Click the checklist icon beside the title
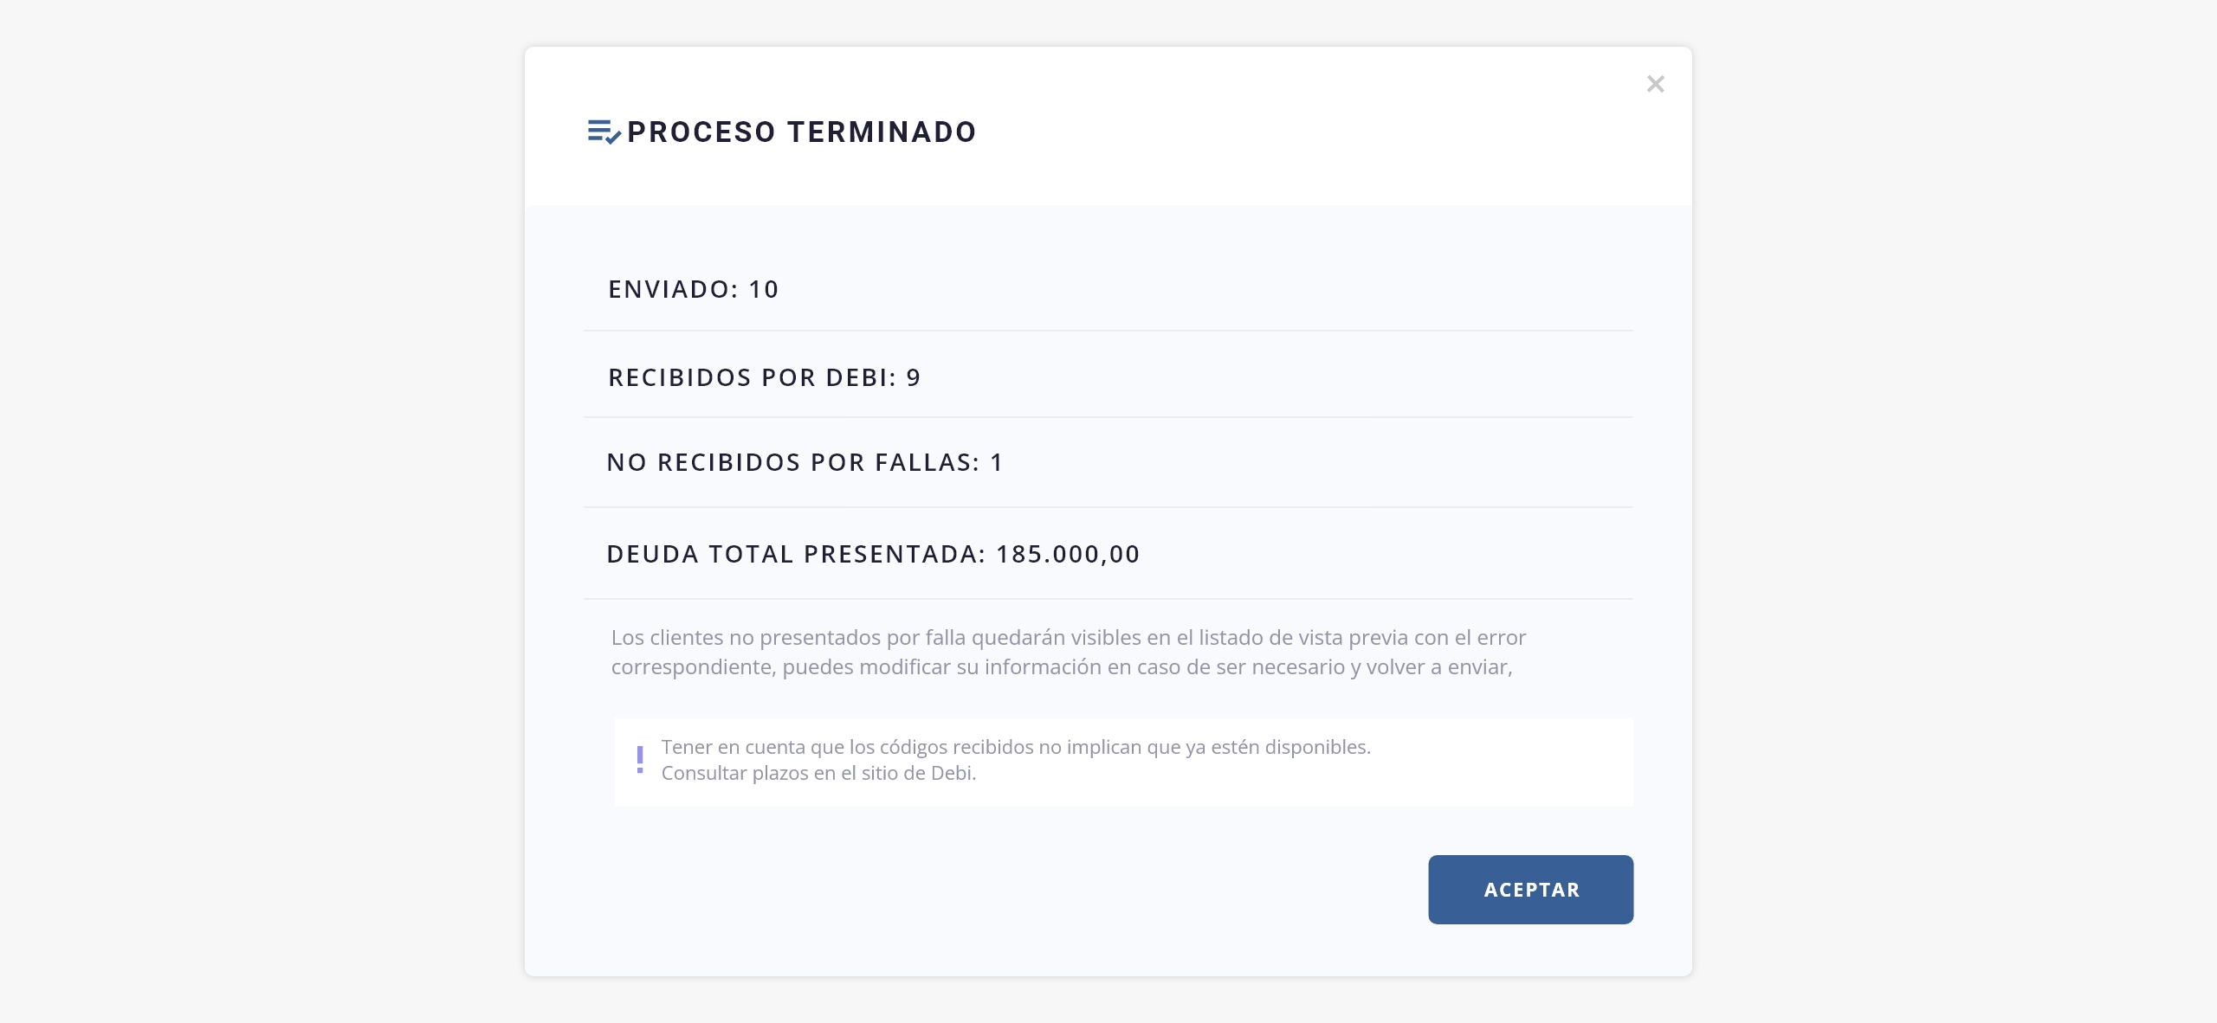This screenshot has width=2217, height=1023. [604, 132]
